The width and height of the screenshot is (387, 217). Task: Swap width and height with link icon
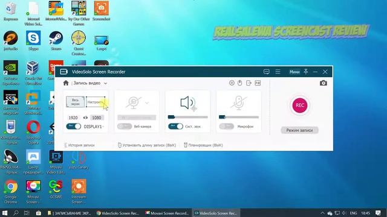[x=85, y=118]
